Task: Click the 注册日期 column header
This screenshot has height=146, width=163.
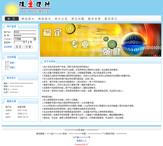Action: pyautogui.click(x=21, y=107)
